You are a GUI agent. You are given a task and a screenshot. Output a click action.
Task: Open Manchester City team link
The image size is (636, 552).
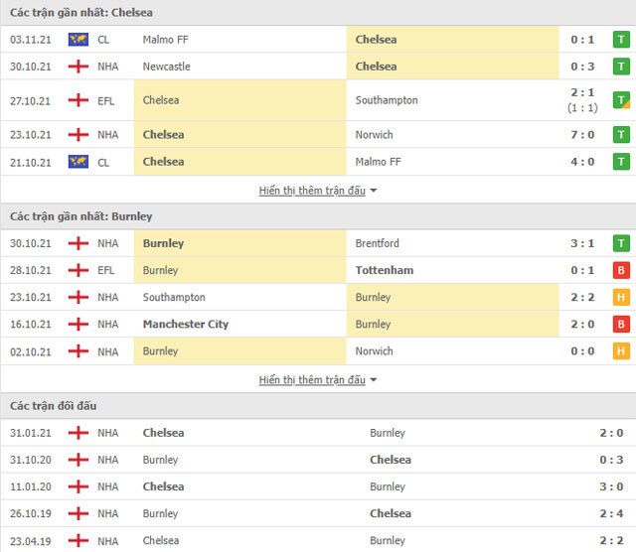click(184, 324)
